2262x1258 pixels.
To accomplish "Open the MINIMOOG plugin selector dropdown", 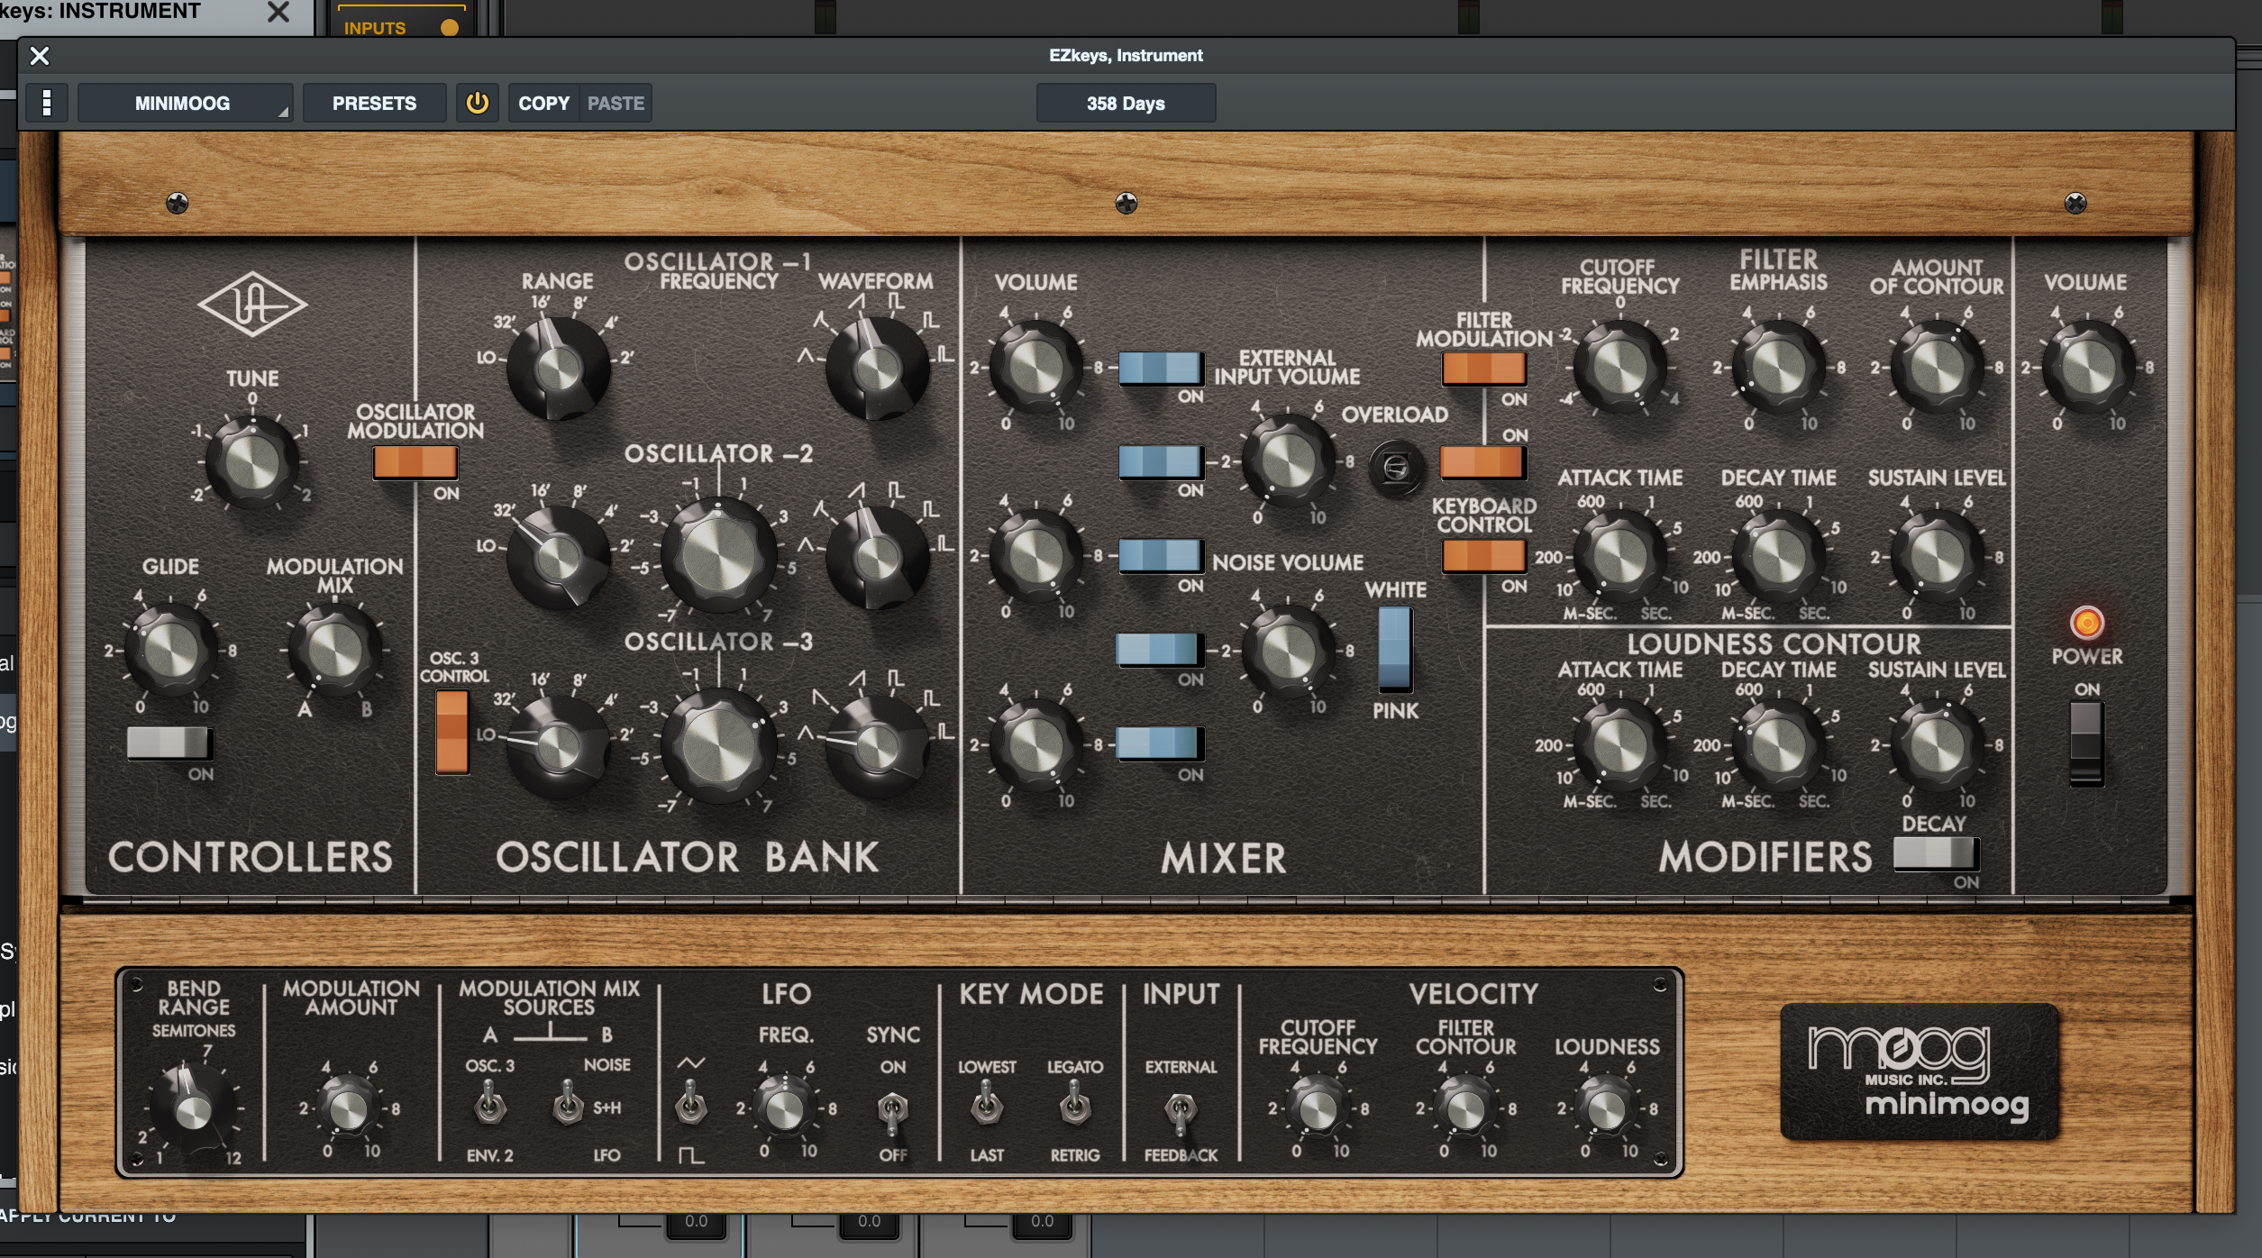I will pyautogui.click(x=185, y=103).
